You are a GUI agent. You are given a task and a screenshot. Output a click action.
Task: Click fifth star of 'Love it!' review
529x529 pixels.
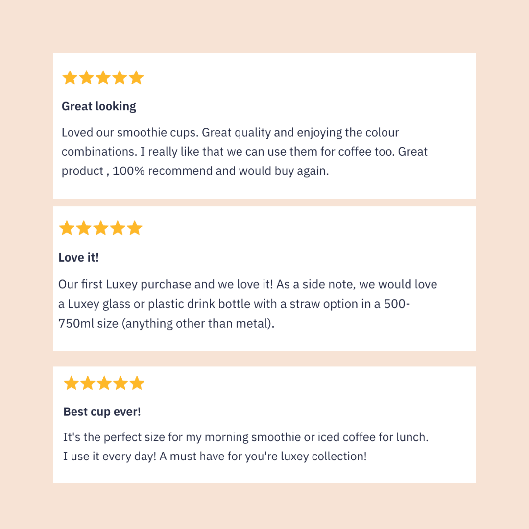pyautogui.click(x=134, y=228)
